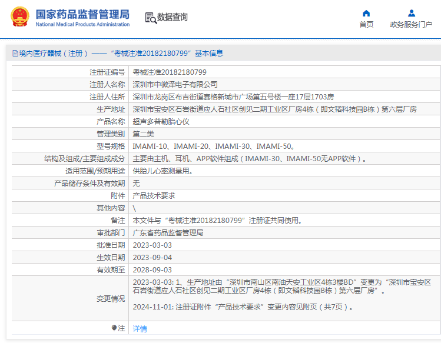Click the 型号规格 row label
This screenshot has width=441, height=343.
(111, 146)
